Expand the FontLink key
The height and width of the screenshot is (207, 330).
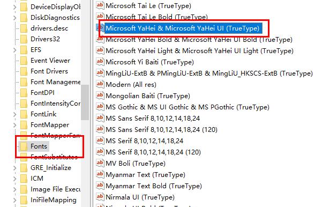tap(15, 114)
